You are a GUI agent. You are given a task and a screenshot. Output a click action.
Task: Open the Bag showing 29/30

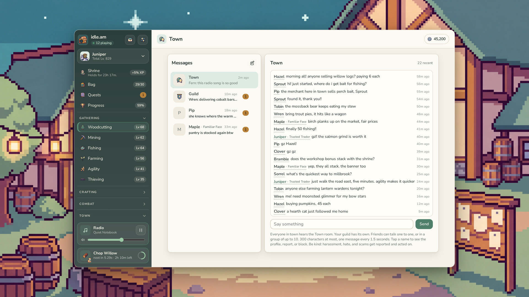point(113,84)
